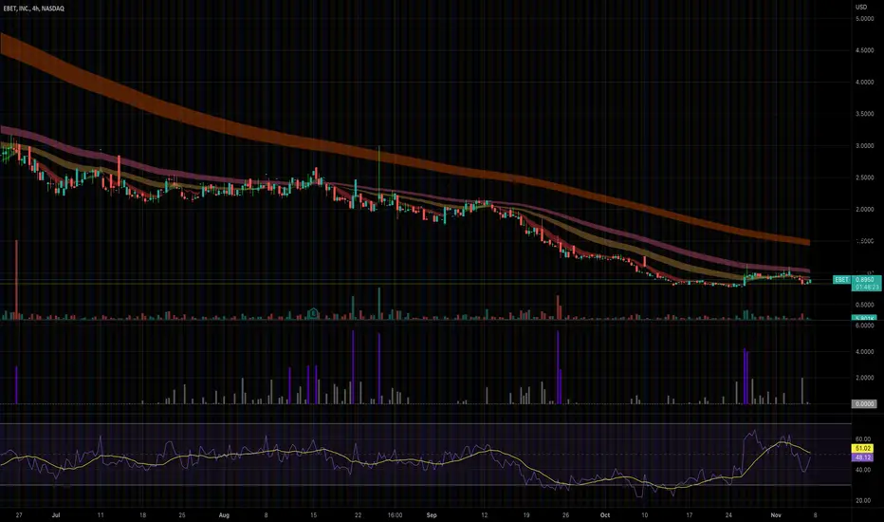Screen dimensions: 884x522
Task: Click the earnings marker icon near Aug 15
Action: (x=313, y=312)
